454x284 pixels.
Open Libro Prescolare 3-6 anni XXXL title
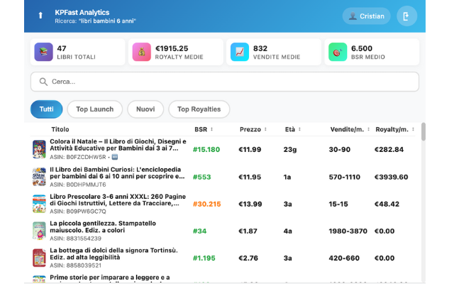[x=118, y=200]
